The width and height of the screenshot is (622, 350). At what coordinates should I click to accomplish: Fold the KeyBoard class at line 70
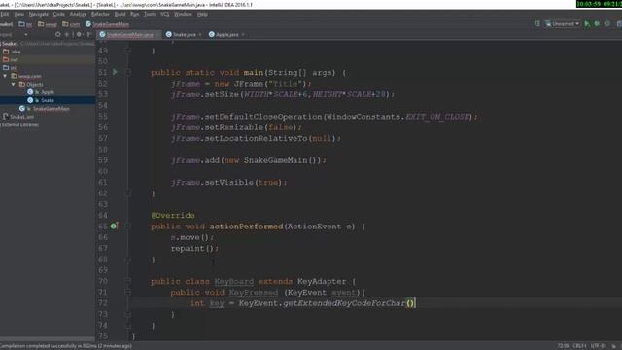(x=127, y=281)
